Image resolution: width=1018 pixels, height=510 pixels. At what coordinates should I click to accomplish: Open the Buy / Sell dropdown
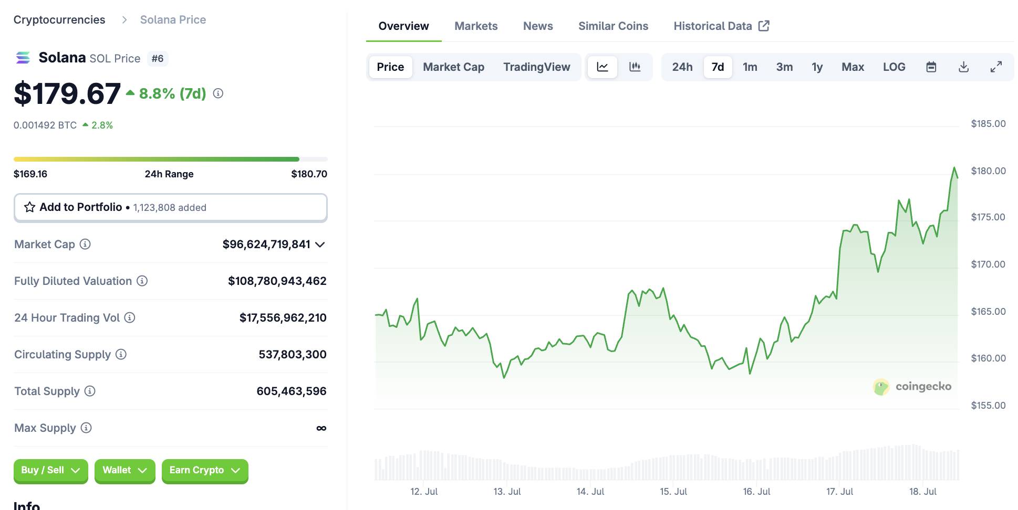50,470
